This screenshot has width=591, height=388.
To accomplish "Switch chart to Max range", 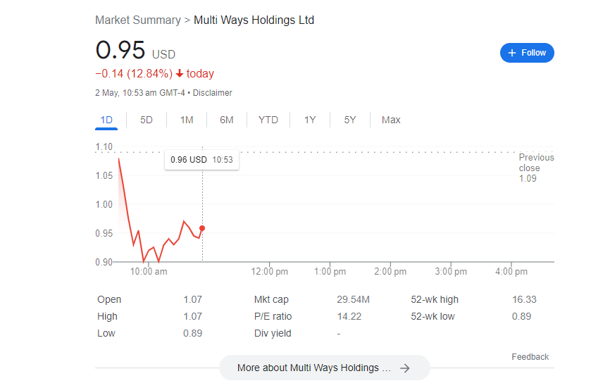I will click(391, 120).
